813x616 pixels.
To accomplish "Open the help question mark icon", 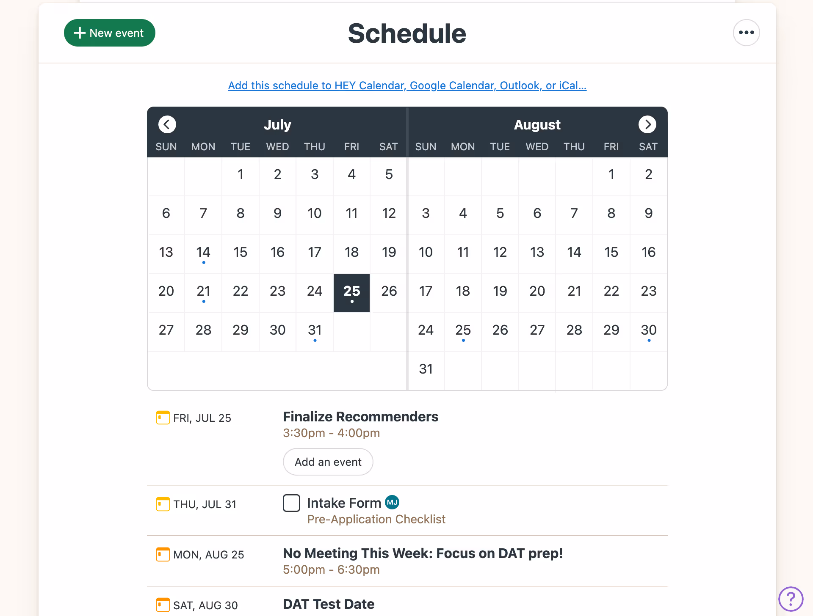I will [791, 599].
